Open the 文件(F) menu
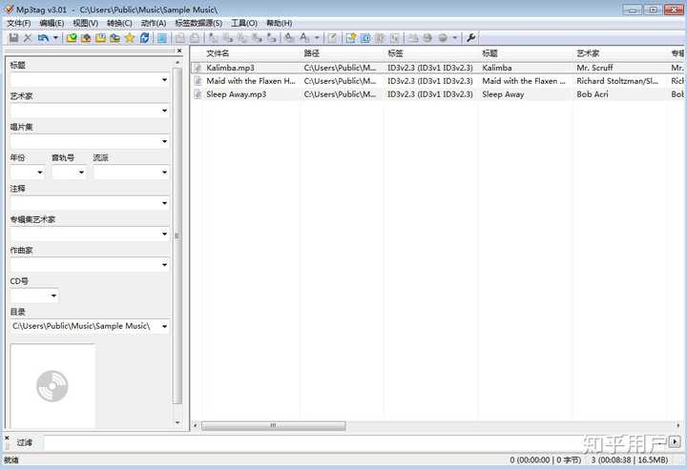 pyautogui.click(x=18, y=23)
